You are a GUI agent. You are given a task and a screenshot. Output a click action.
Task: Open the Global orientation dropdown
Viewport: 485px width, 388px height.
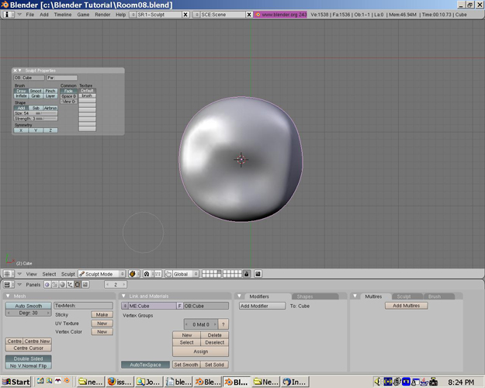(182, 274)
